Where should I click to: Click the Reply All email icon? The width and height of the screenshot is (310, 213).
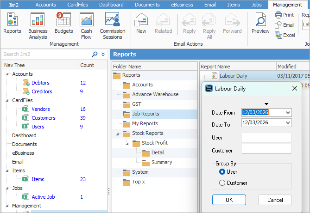pyautogui.click(x=209, y=26)
